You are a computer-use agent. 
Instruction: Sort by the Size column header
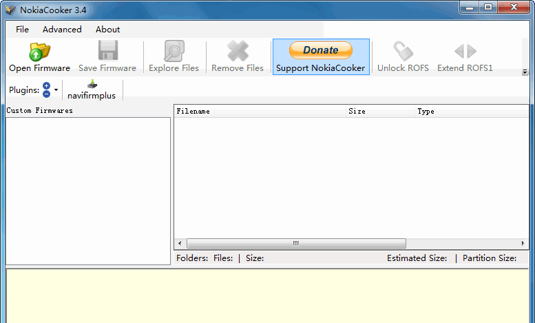[x=381, y=112]
